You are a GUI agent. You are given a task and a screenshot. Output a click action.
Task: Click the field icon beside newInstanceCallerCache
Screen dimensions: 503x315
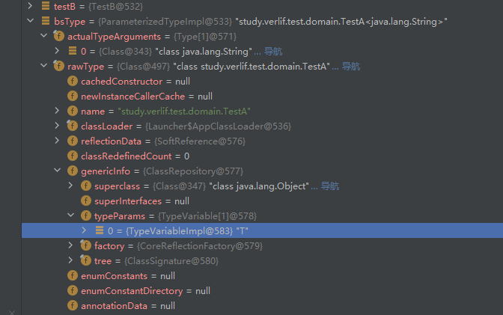click(x=73, y=96)
